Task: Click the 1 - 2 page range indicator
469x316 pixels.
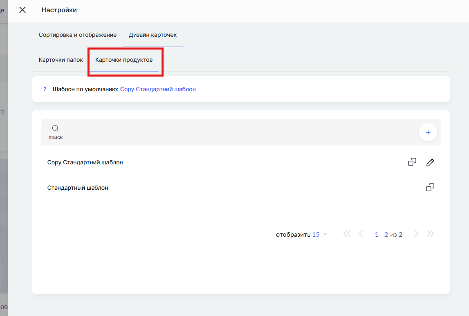Action: tap(381, 235)
